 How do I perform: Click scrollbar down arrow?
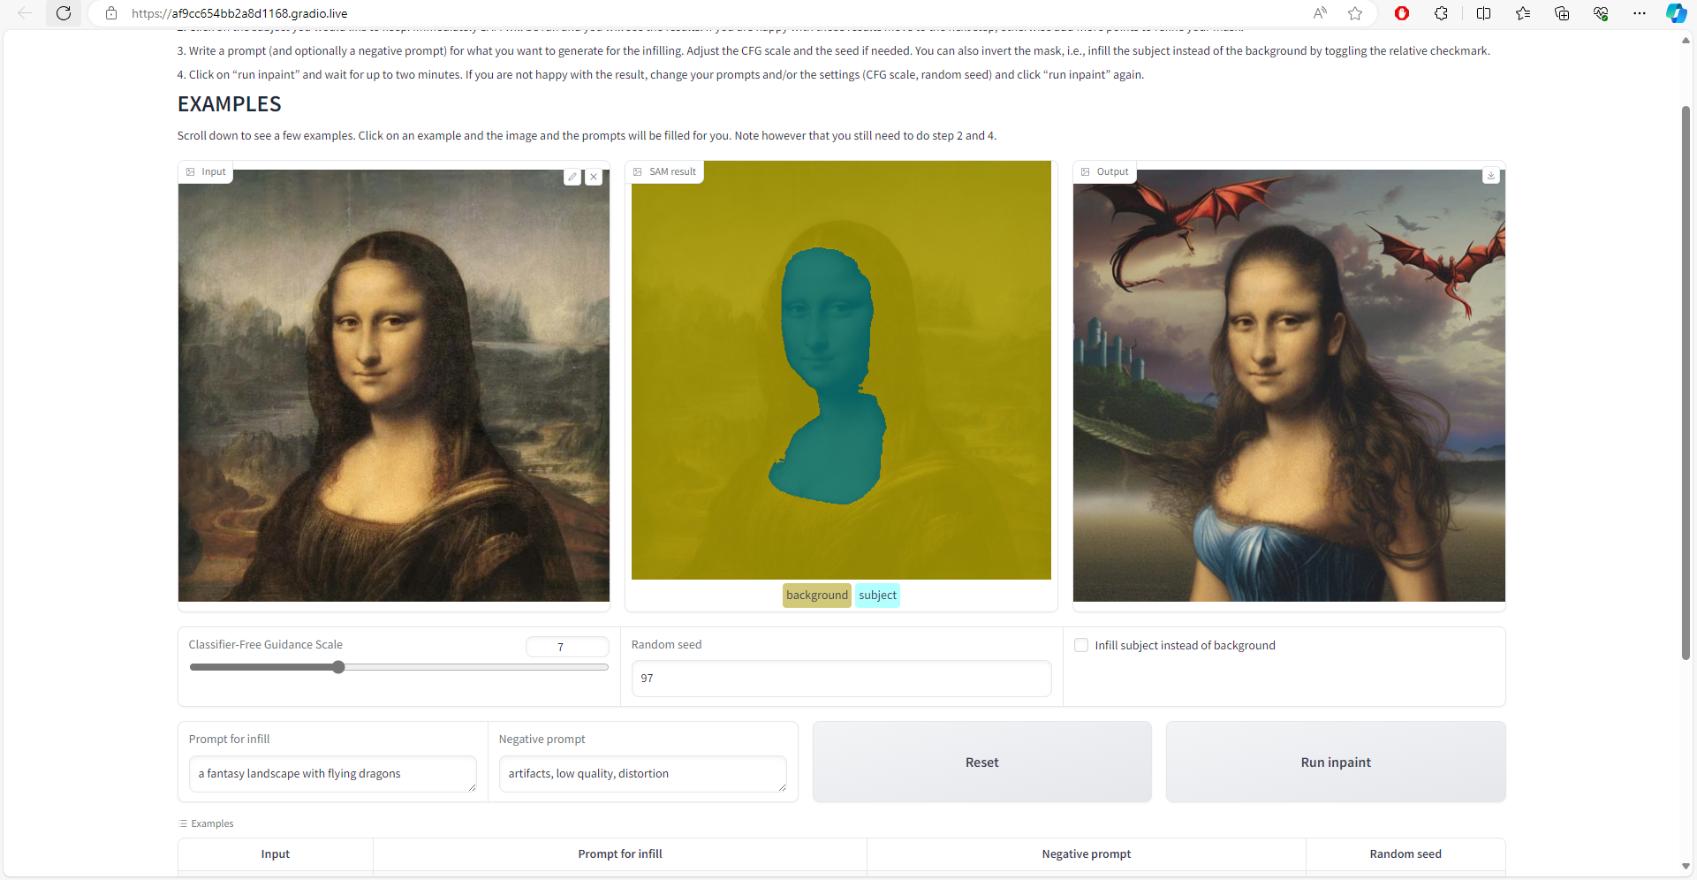tap(1686, 867)
